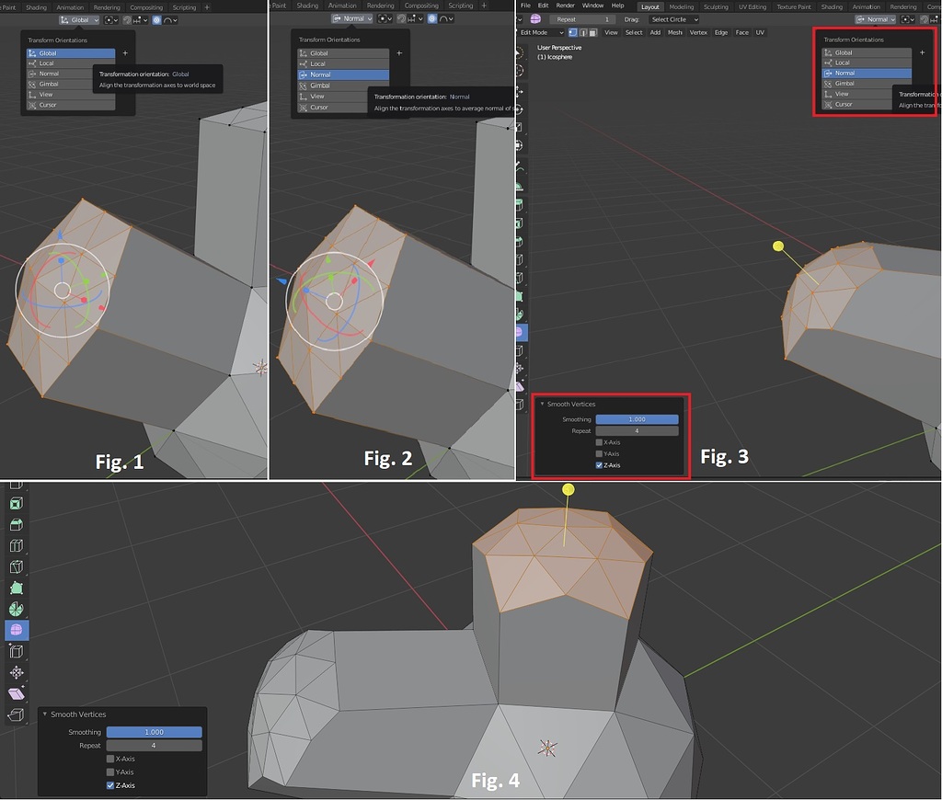Click Smooth tool icon in Fig. 3 header
Image resolution: width=942 pixels, height=800 pixels.
pos(535,19)
